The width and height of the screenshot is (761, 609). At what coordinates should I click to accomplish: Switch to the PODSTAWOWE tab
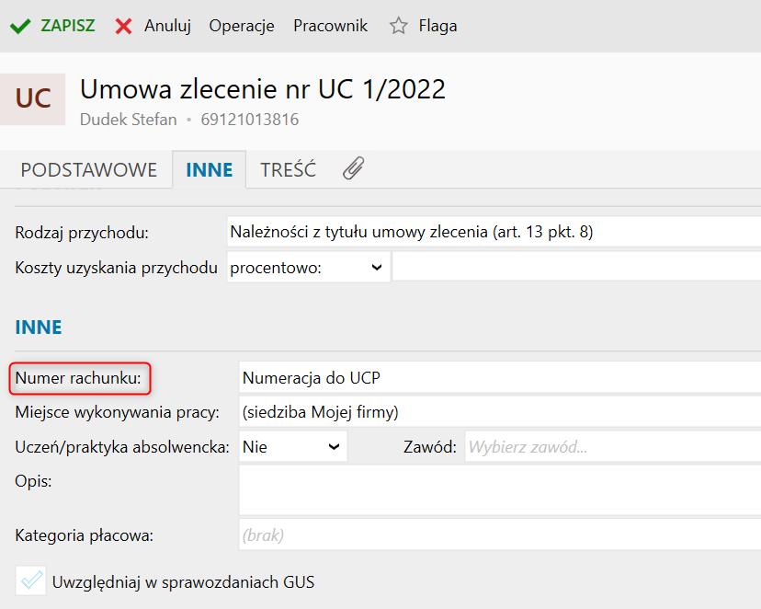click(89, 170)
